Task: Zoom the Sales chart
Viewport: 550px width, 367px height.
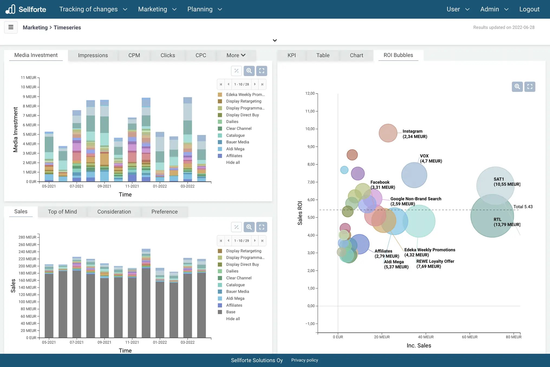Action: pyautogui.click(x=249, y=227)
